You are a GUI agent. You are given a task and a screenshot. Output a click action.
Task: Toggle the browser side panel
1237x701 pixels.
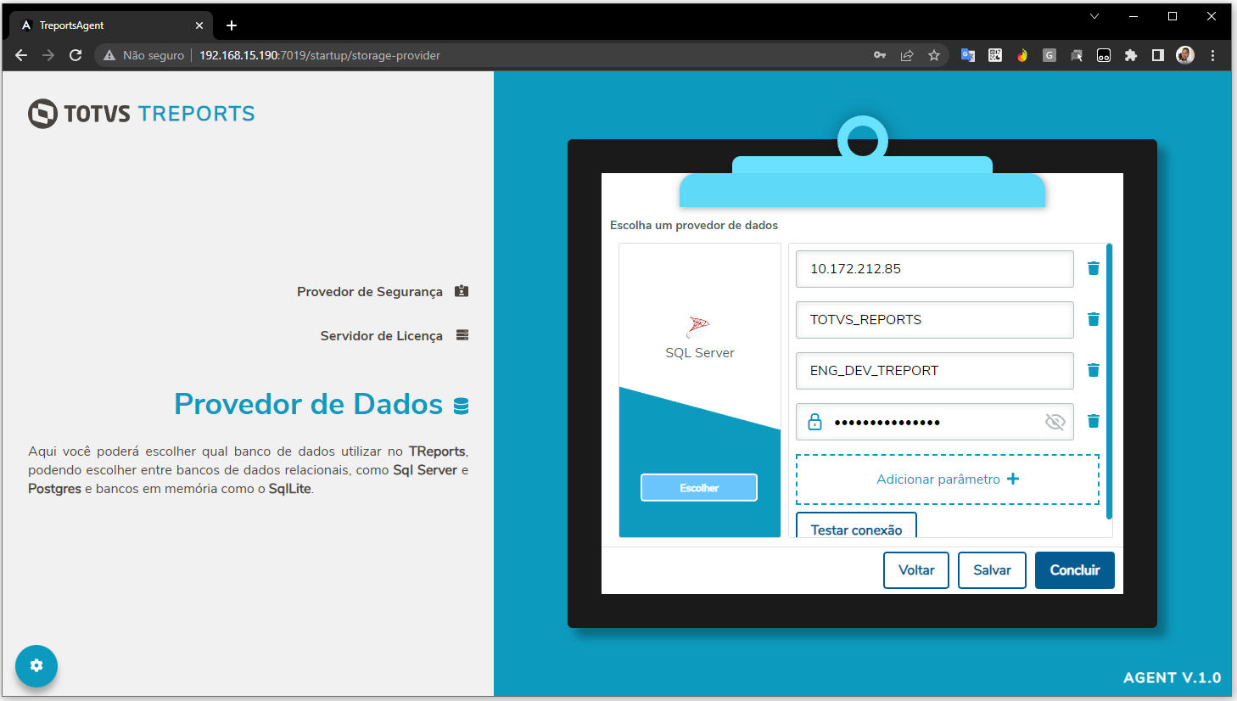(x=1158, y=55)
